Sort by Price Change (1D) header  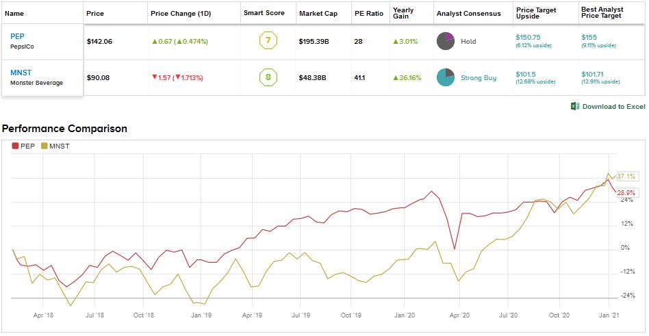181,13
